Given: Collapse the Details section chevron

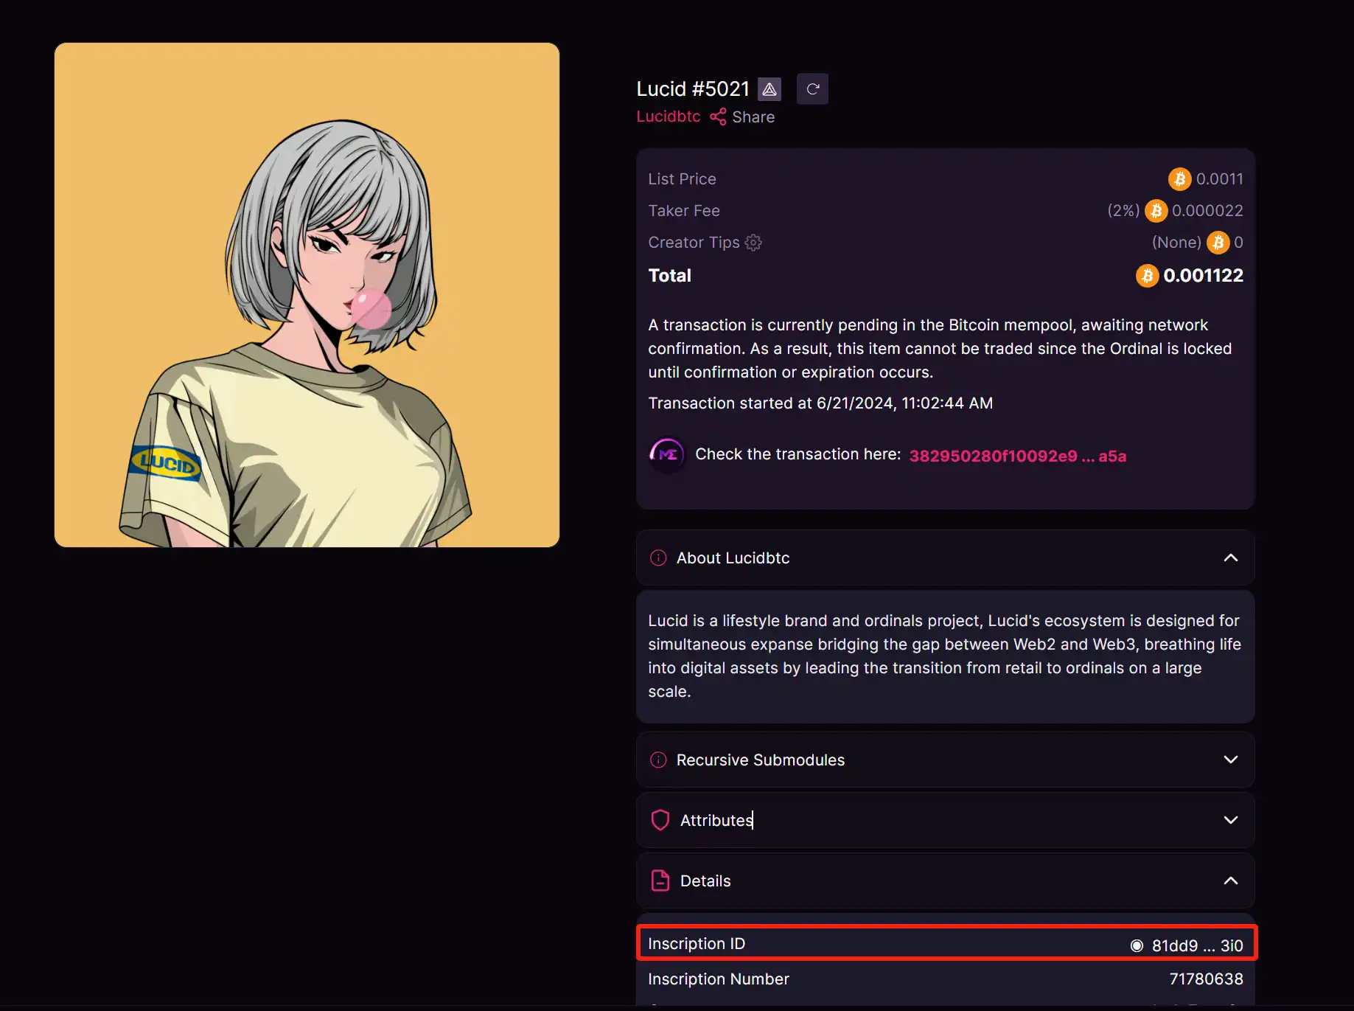Looking at the screenshot, I should [1230, 880].
